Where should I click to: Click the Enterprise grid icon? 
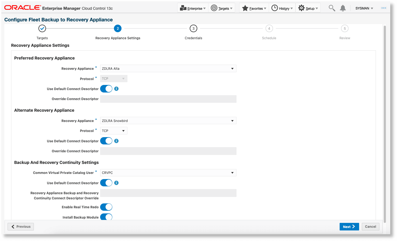pos(183,8)
